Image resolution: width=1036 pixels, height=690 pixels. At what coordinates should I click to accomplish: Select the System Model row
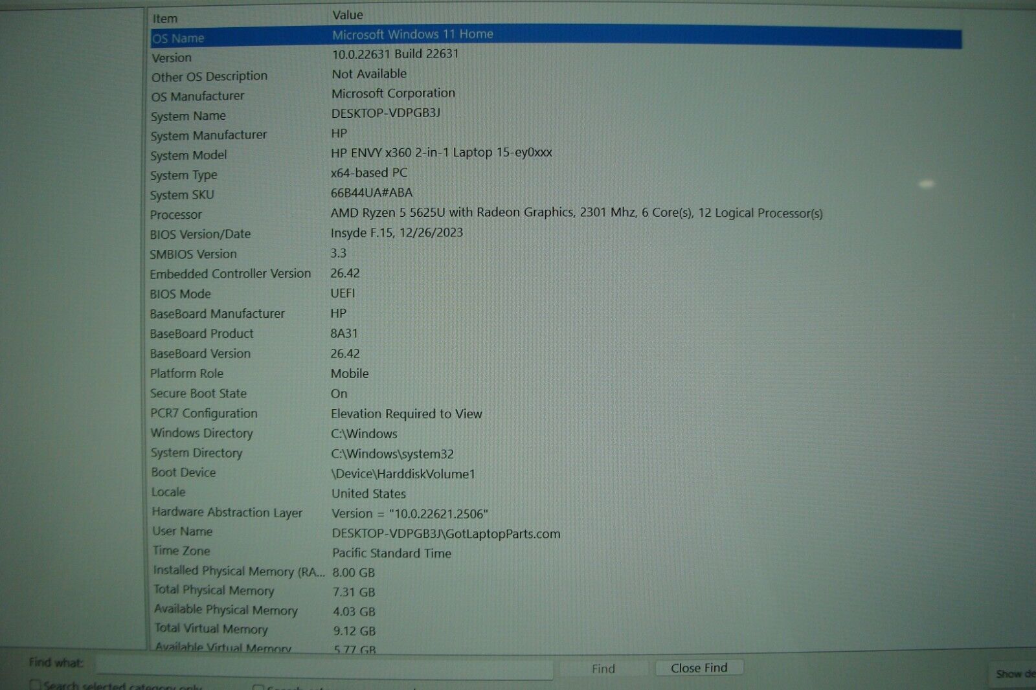tap(556, 155)
